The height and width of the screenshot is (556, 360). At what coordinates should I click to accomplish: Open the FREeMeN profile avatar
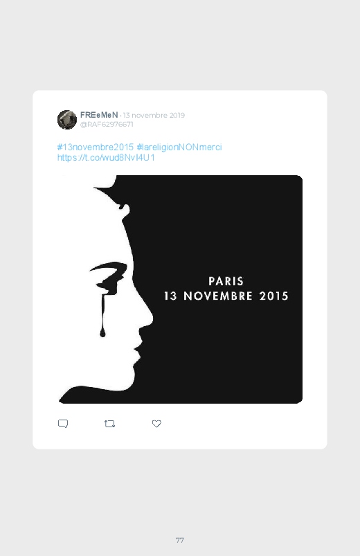point(67,120)
